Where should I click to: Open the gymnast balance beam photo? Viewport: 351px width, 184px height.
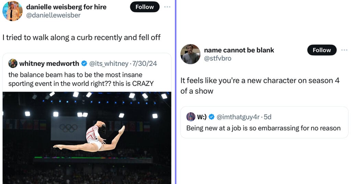87,138
